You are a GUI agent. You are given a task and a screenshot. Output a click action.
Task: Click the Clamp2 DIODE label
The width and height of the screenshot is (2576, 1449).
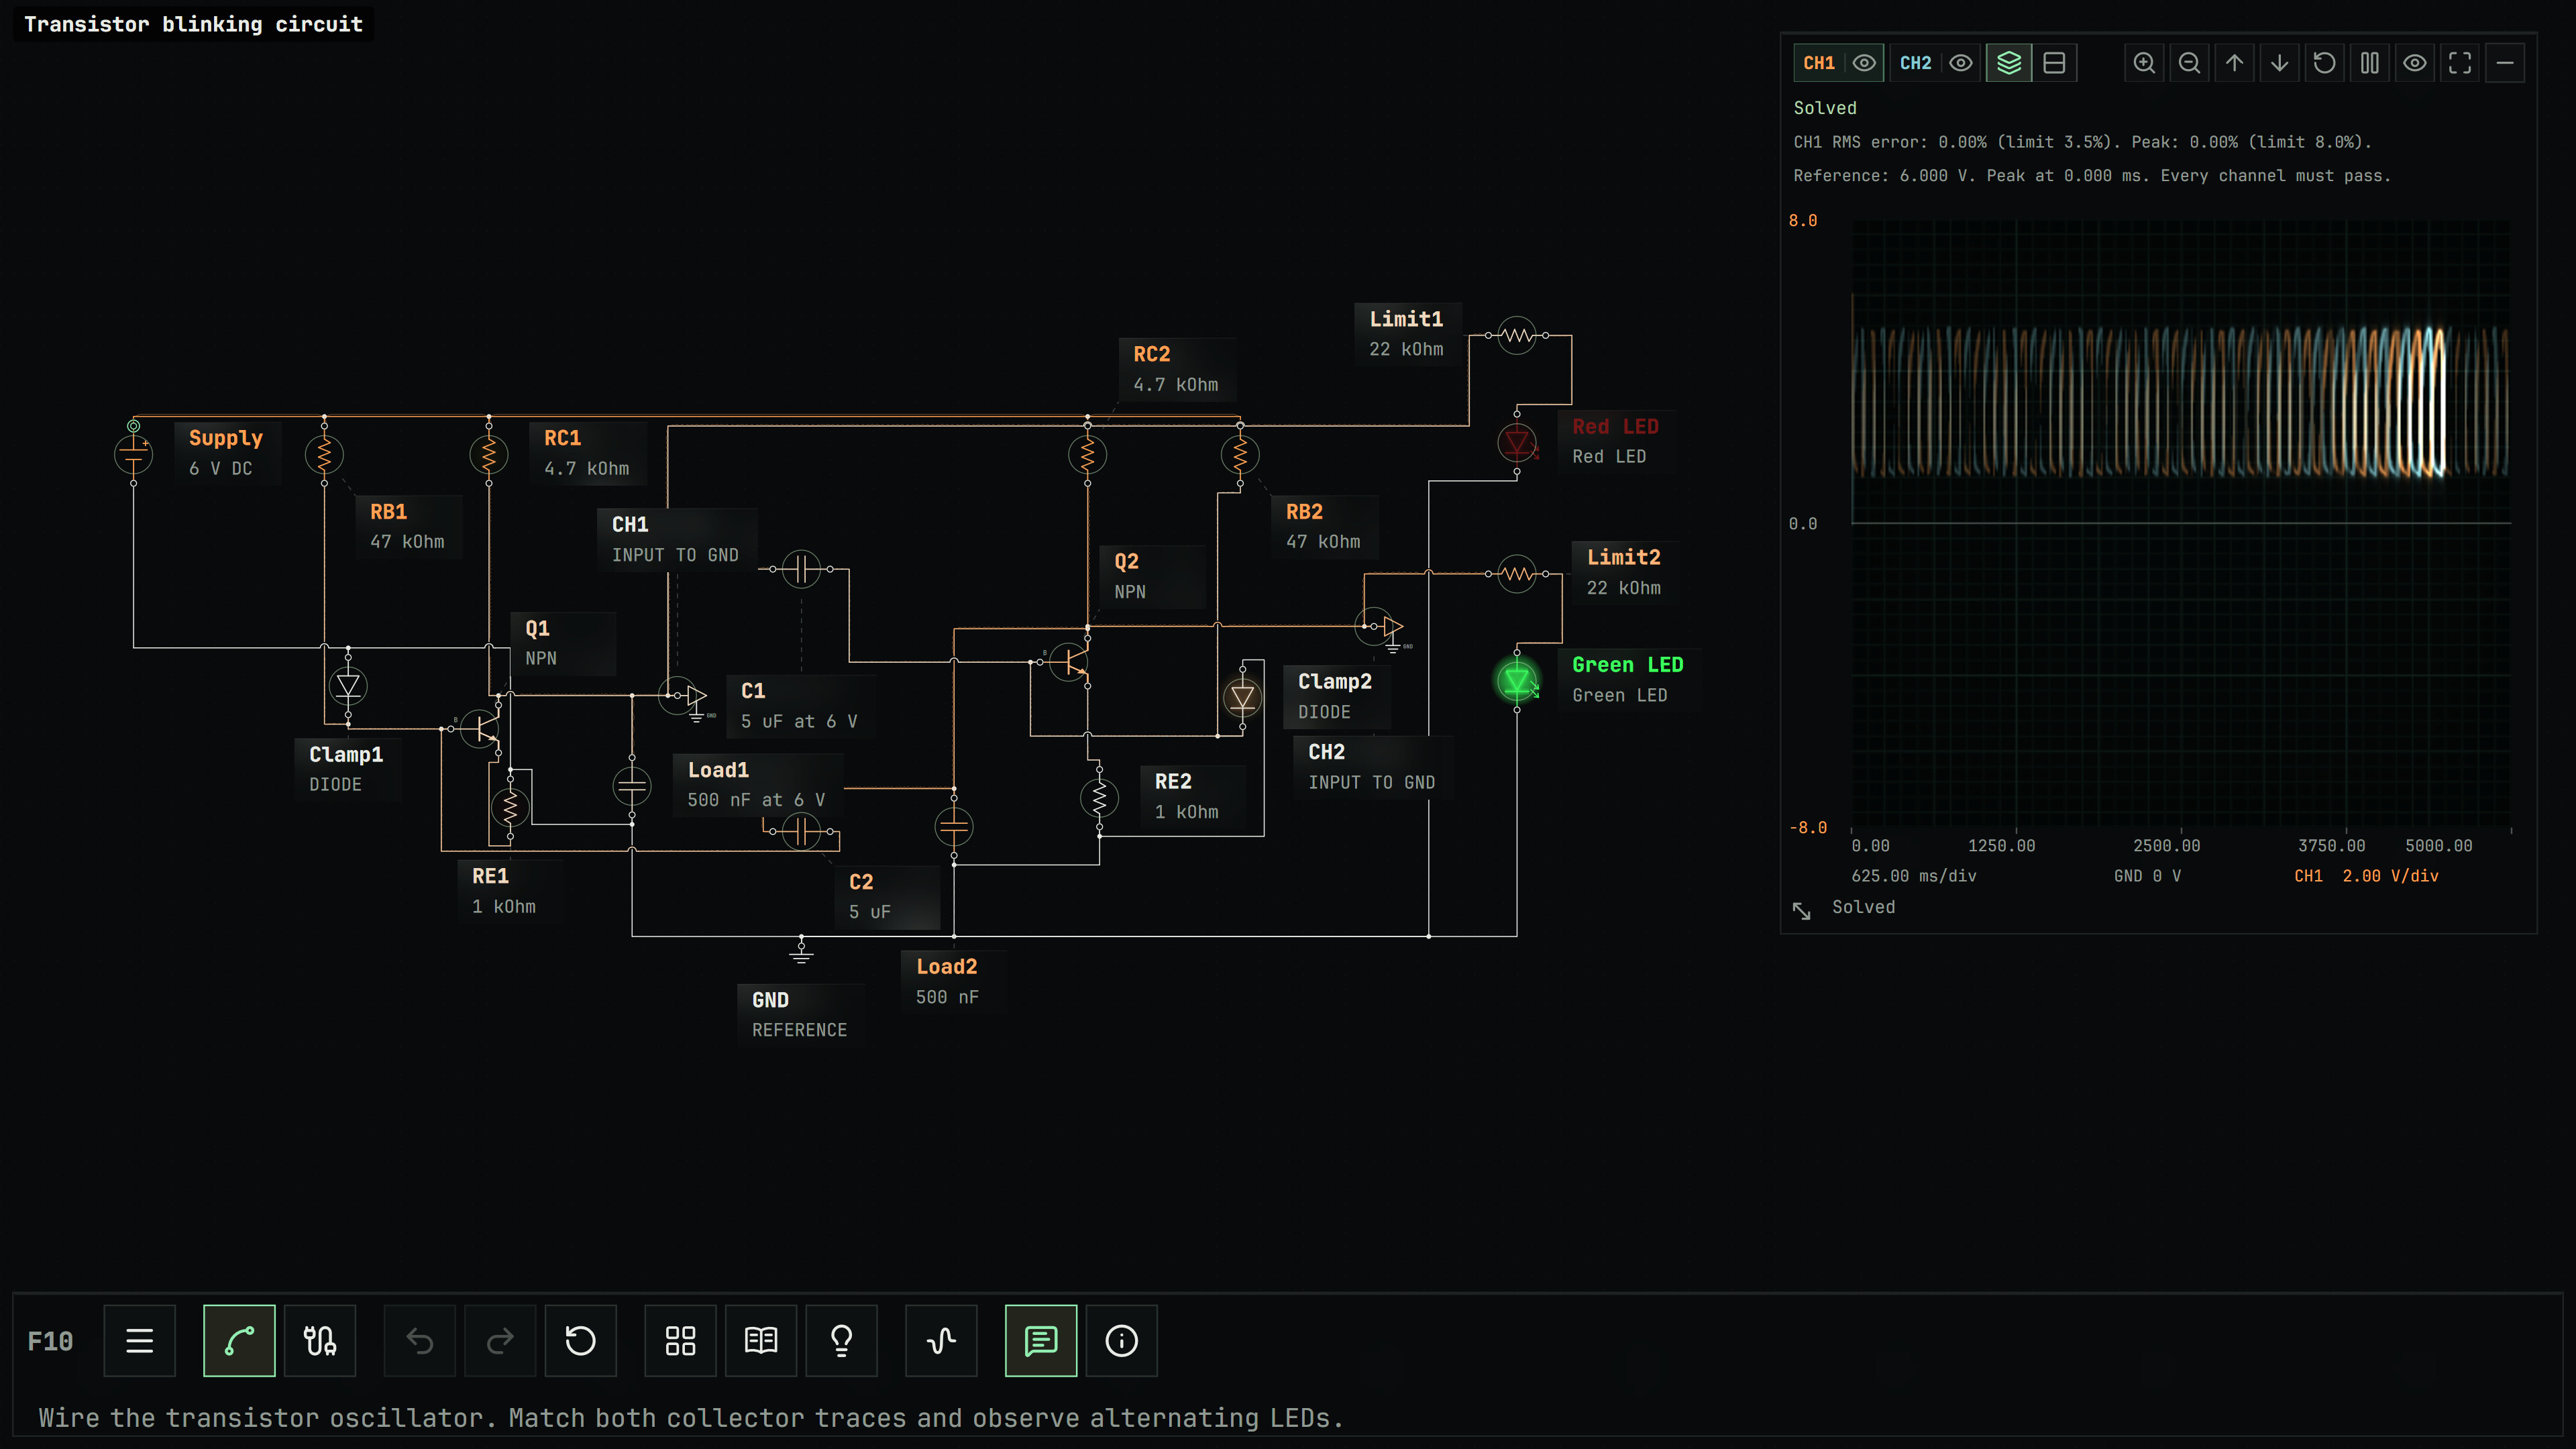click(x=1336, y=696)
